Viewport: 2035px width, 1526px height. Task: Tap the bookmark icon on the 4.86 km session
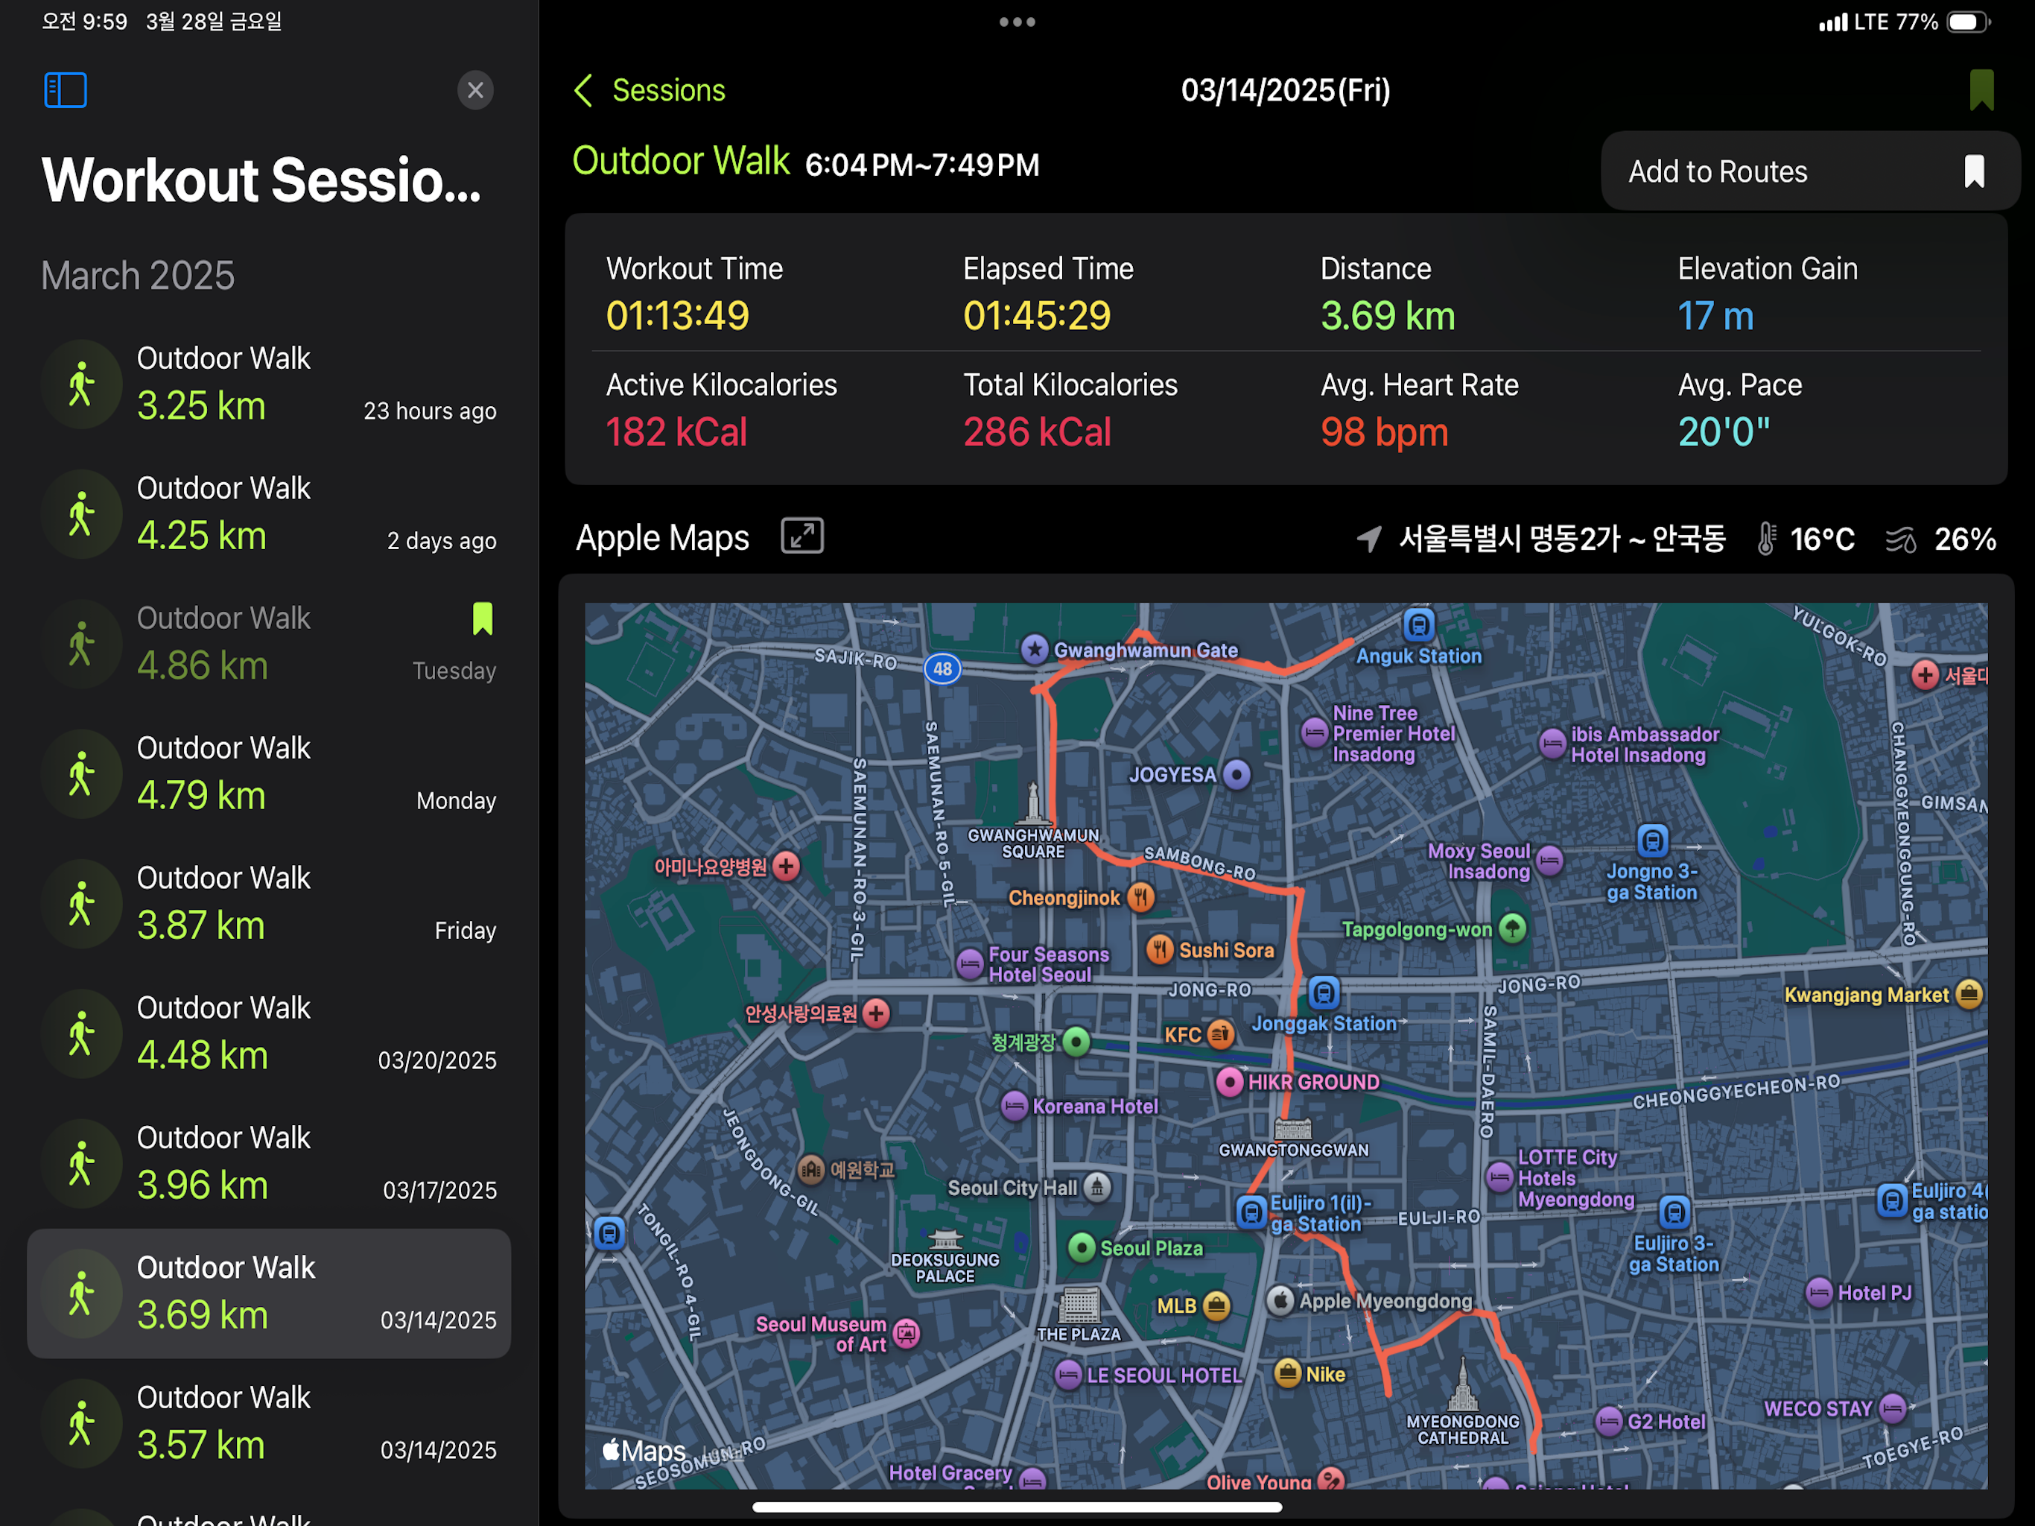[x=482, y=618]
